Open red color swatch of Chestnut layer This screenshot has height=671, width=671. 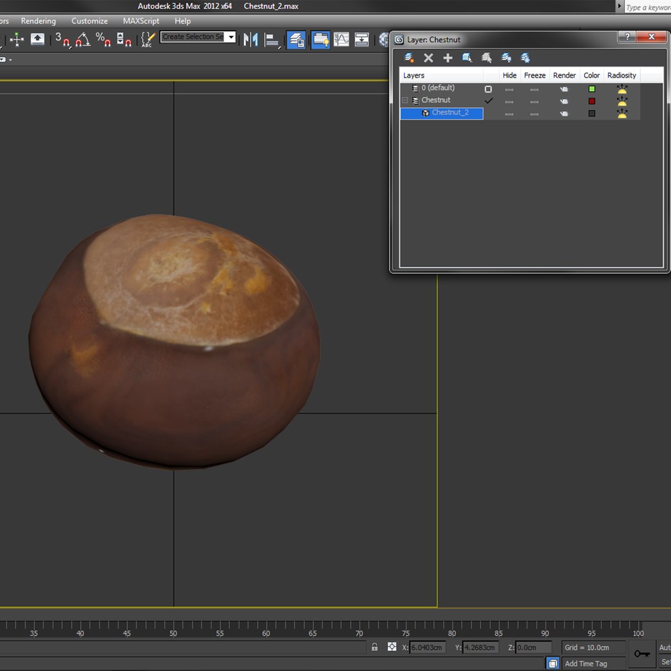click(x=592, y=101)
